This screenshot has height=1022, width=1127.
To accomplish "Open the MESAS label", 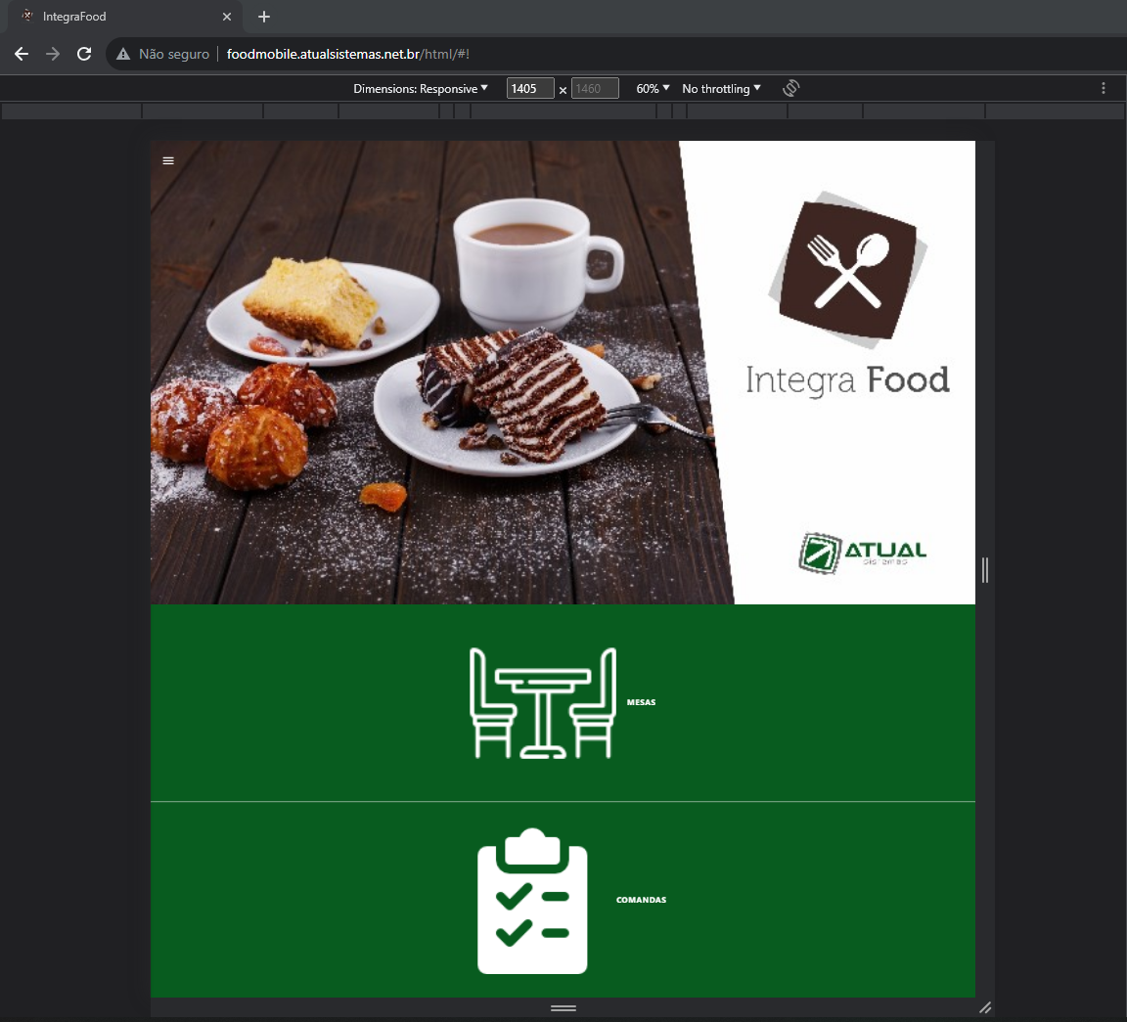I will tap(641, 702).
